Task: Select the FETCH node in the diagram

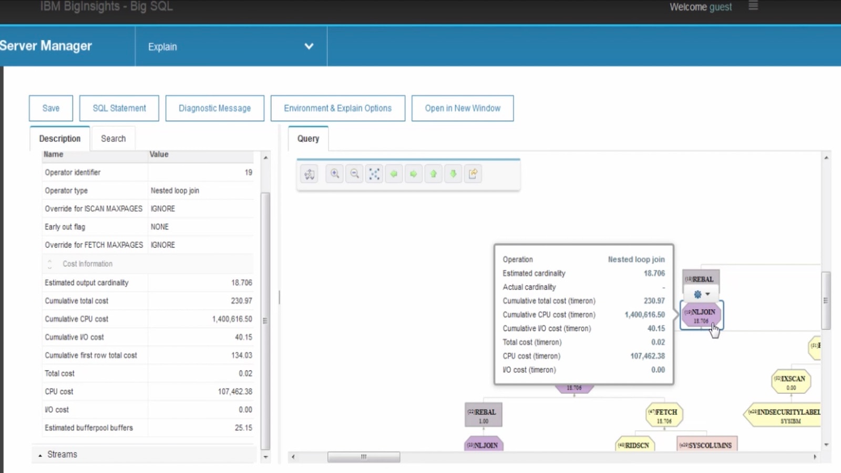Action: [664, 414]
